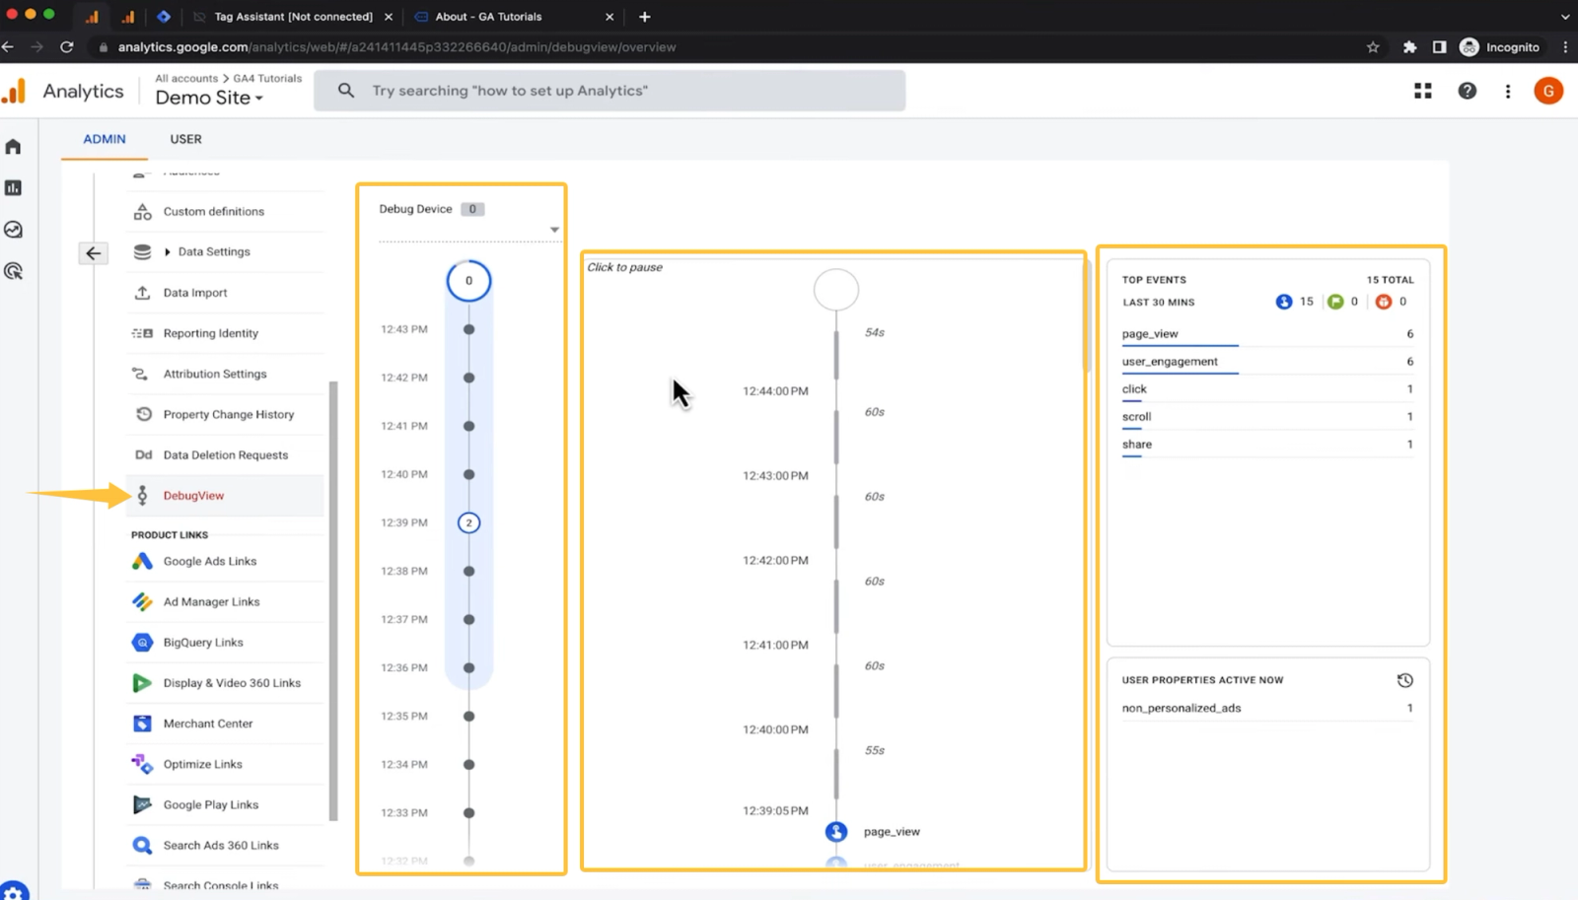
Task: Click the Analytics search field
Action: pyautogui.click(x=610, y=91)
